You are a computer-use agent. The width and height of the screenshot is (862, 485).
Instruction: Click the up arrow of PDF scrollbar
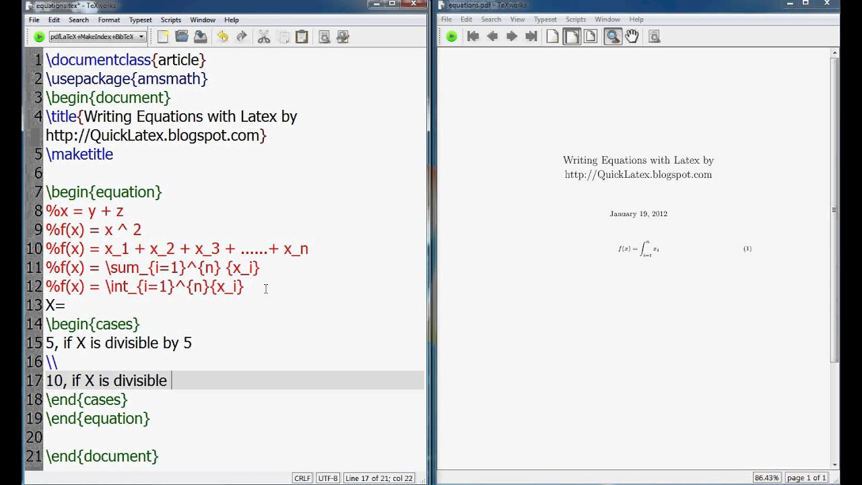click(835, 54)
